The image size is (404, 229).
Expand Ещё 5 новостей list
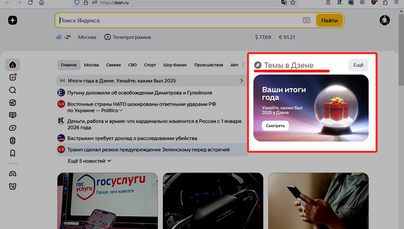click(90, 161)
